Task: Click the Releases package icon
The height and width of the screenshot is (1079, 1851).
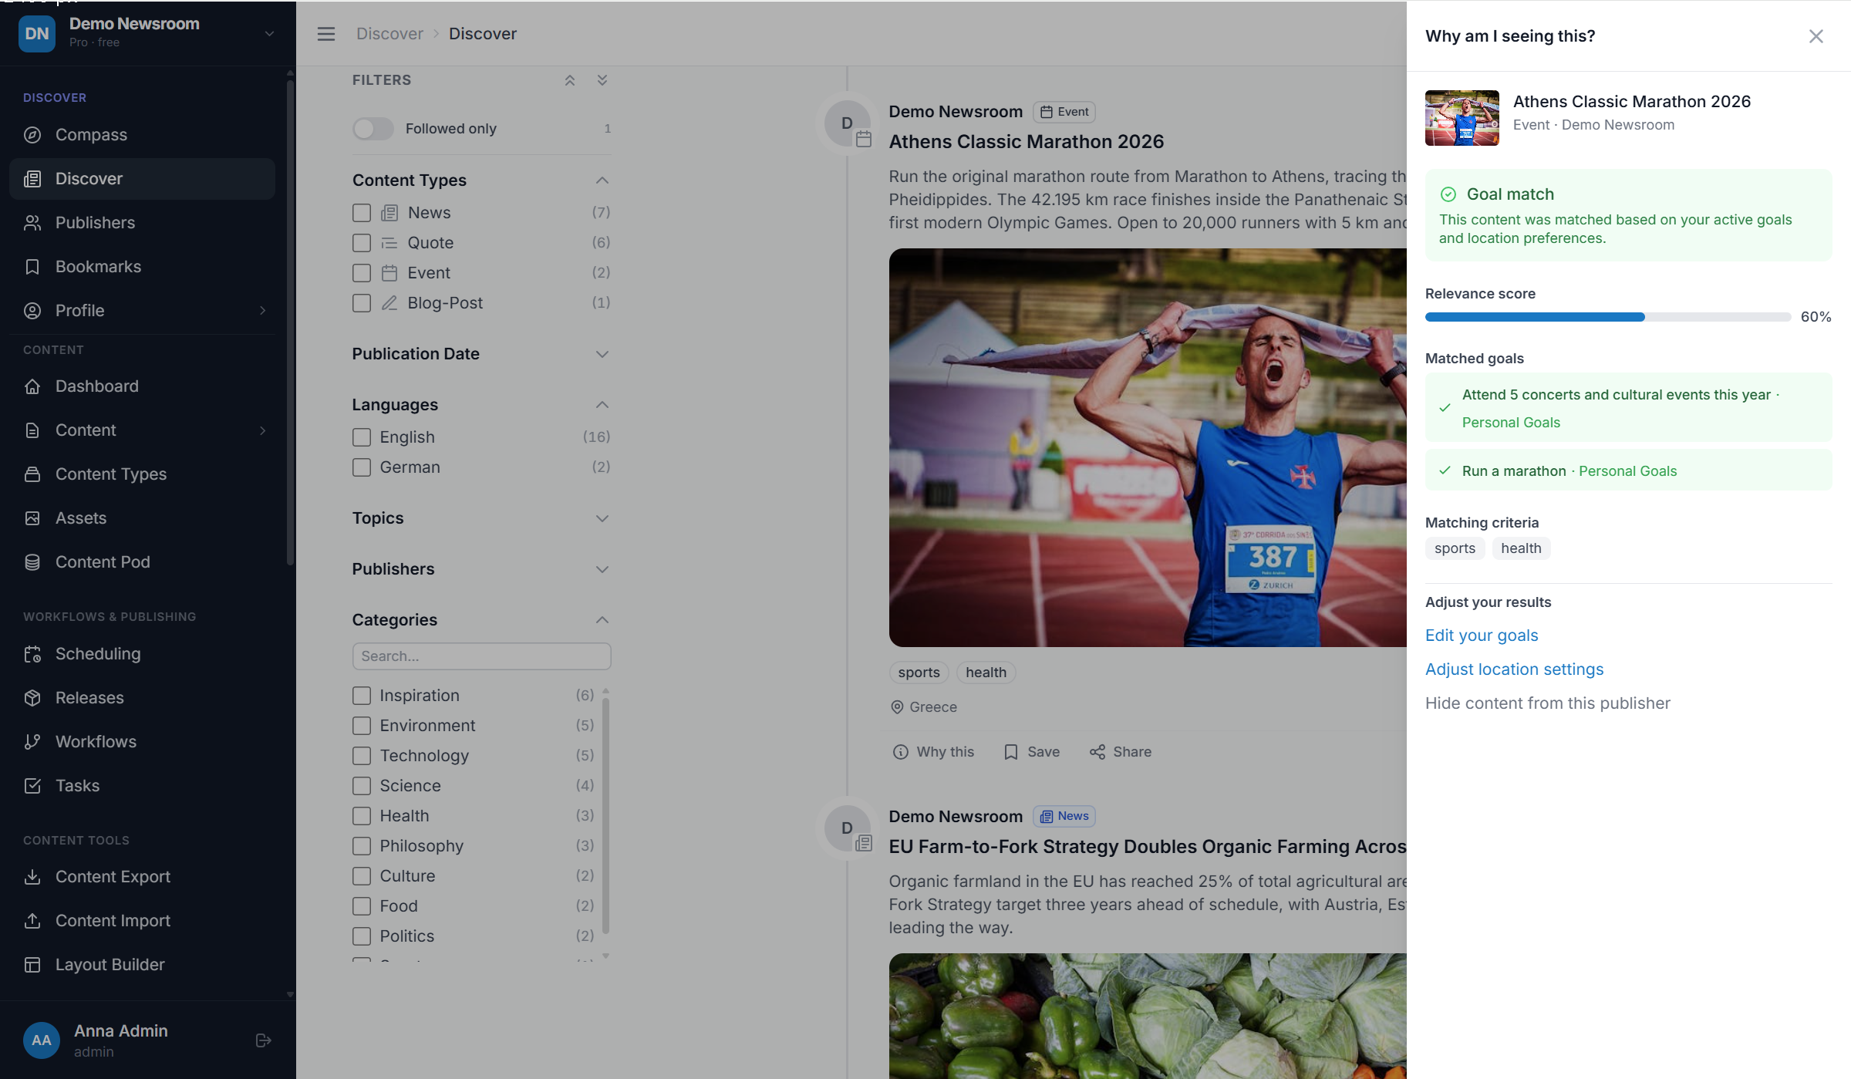Action: (32, 698)
